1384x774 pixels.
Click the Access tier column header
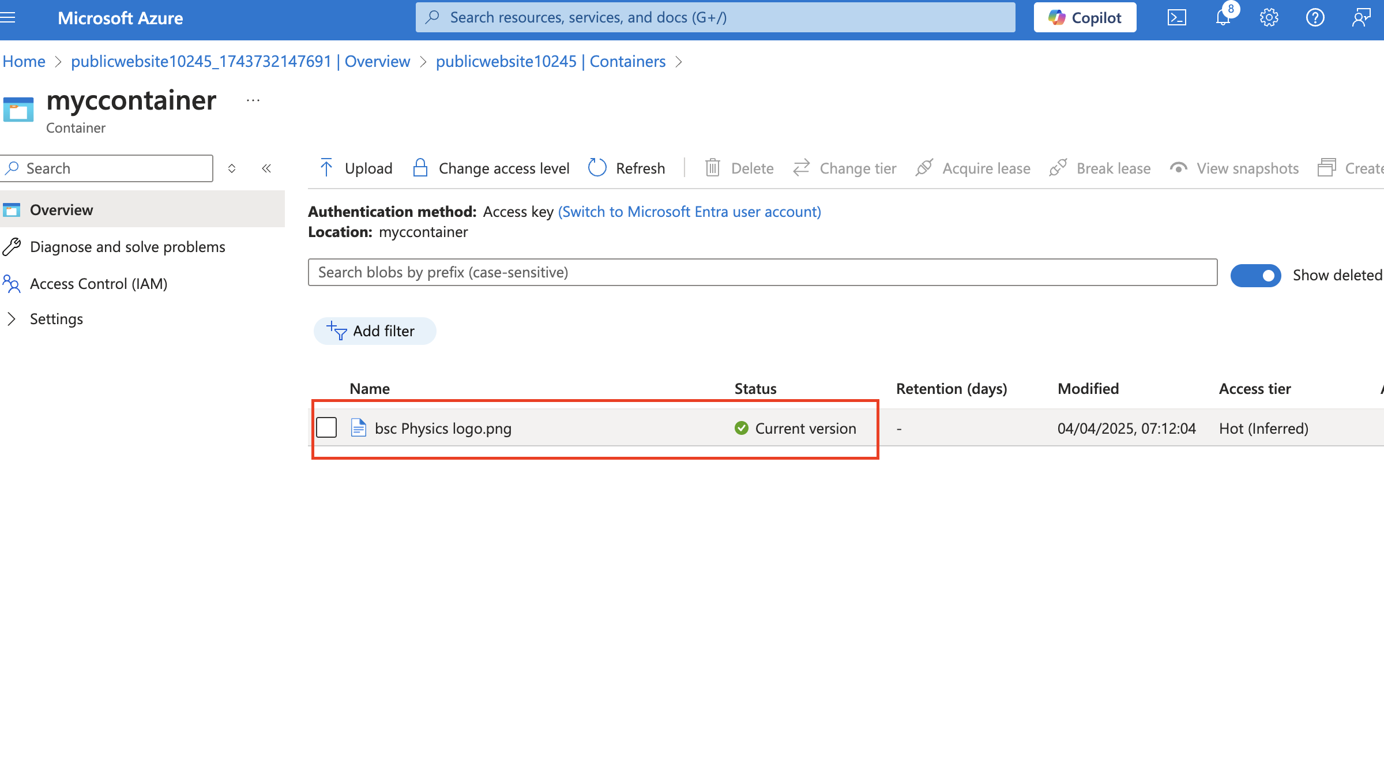1255,389
